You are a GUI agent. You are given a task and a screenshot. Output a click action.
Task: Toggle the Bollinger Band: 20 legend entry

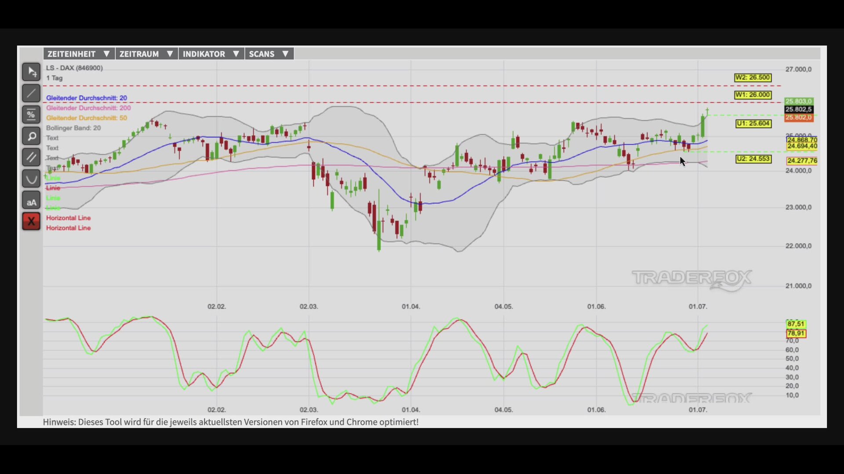(73, 128)
